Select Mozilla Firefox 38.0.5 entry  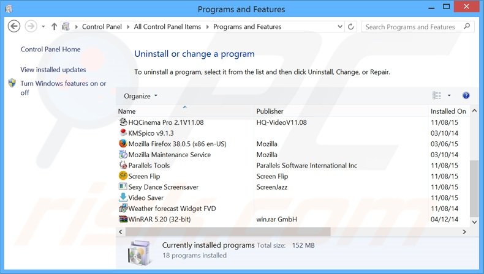[x=177, y=144]
